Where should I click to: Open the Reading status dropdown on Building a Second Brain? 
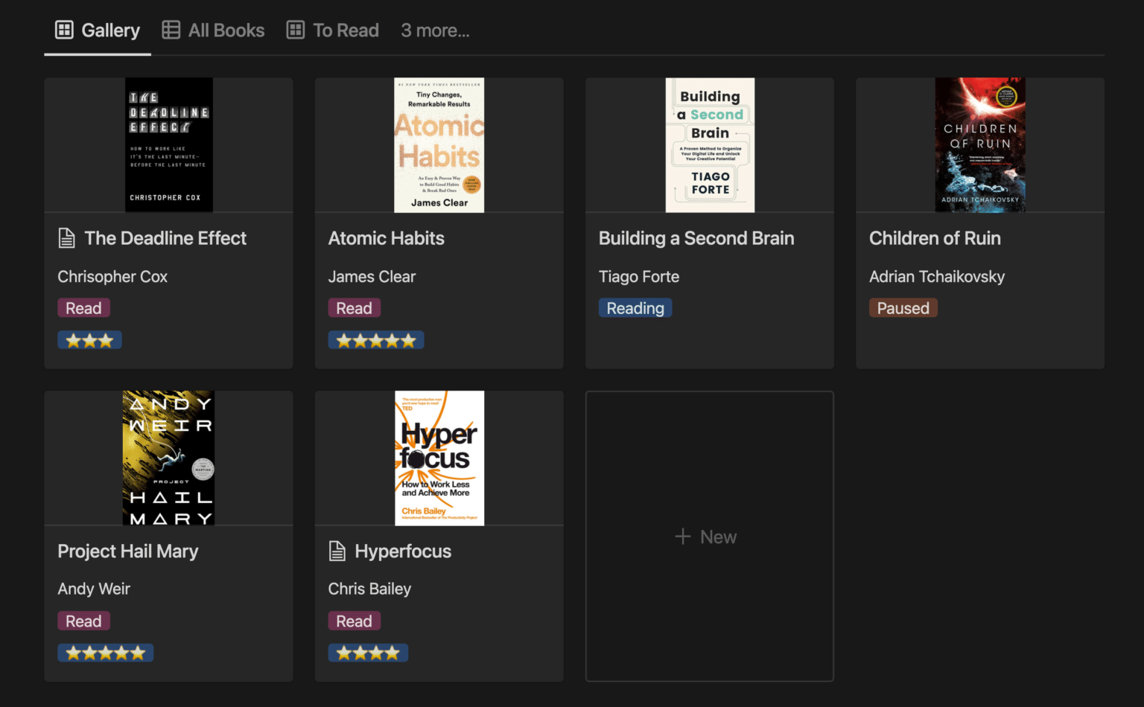click(635, 307)
